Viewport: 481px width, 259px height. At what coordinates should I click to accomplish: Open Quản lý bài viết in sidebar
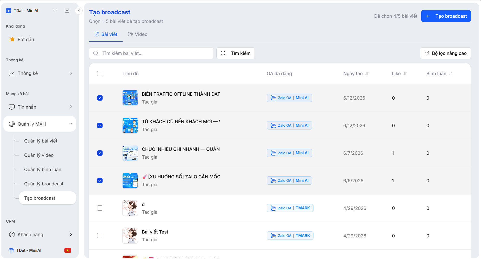[41, 141]
